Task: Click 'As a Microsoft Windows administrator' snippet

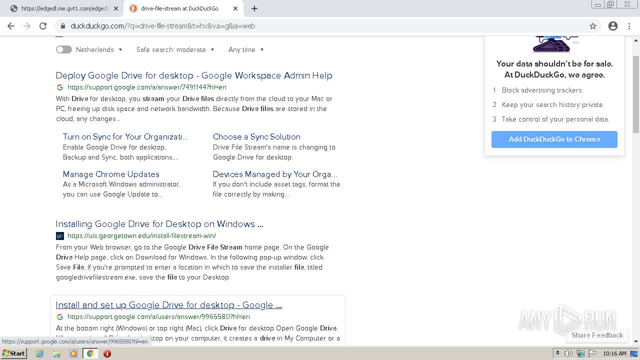Action: point(121,189)
